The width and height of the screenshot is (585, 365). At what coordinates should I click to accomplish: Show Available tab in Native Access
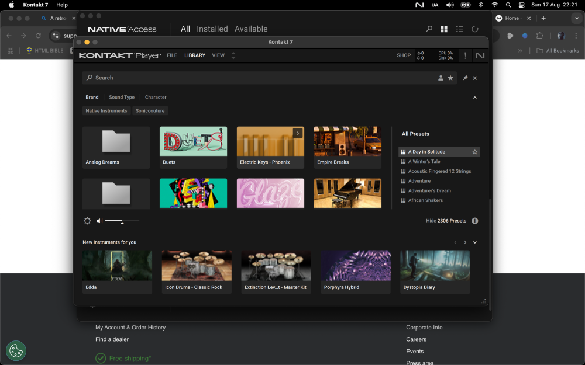pos(251,29)
